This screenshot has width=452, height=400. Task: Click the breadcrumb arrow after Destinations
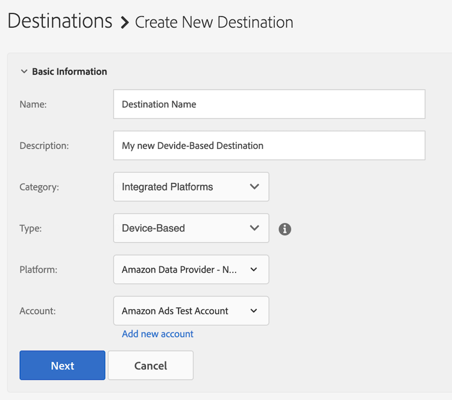(x=125, y=23)
